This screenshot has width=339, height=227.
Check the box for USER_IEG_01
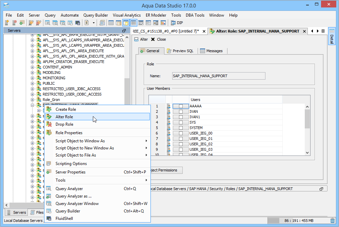tap(181, 139)
